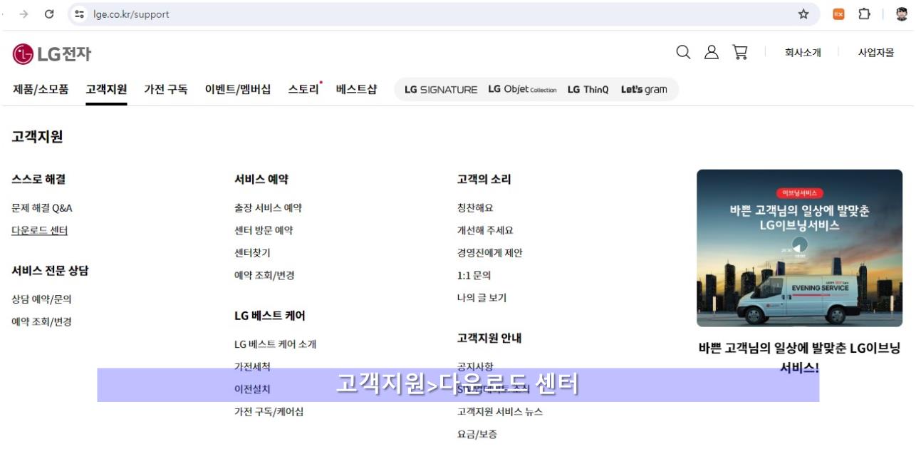Viewport: 916px width, 449px height.
Task: Go to LG SIGNATURE brand link
Action: tap(441, 90)
